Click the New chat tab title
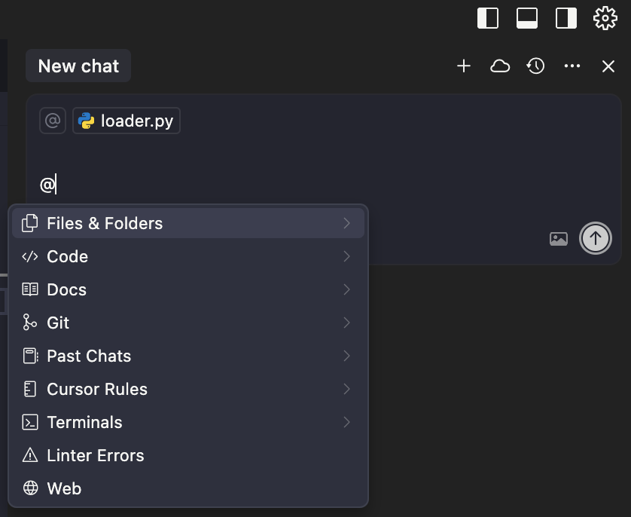 pos(78,66)
